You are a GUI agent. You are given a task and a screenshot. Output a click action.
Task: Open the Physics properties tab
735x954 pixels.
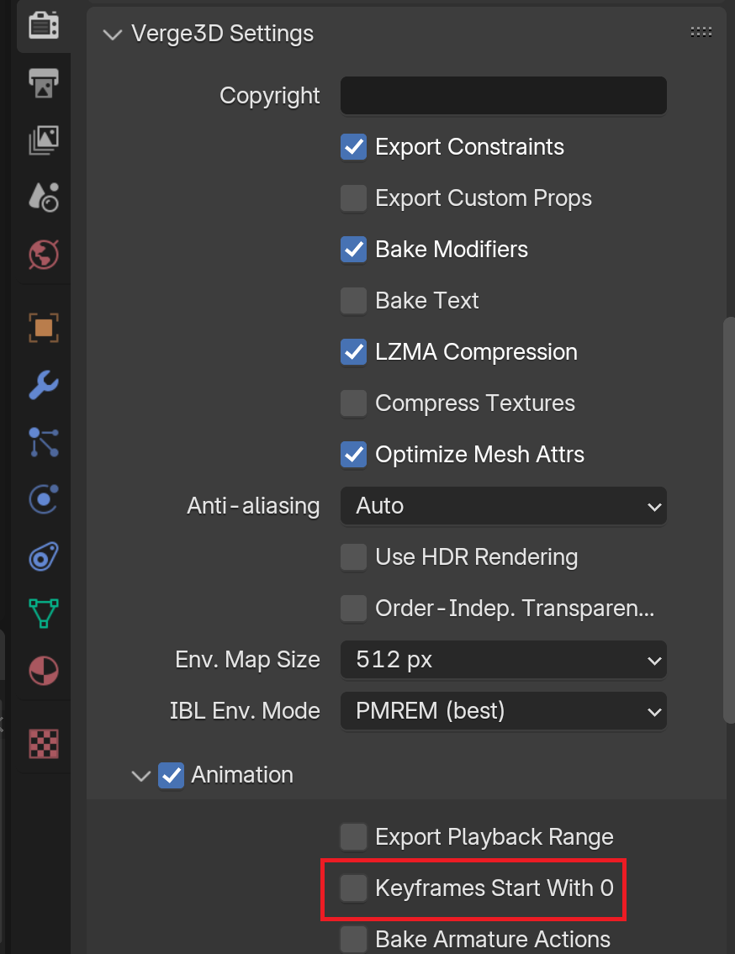coord(44,499)
